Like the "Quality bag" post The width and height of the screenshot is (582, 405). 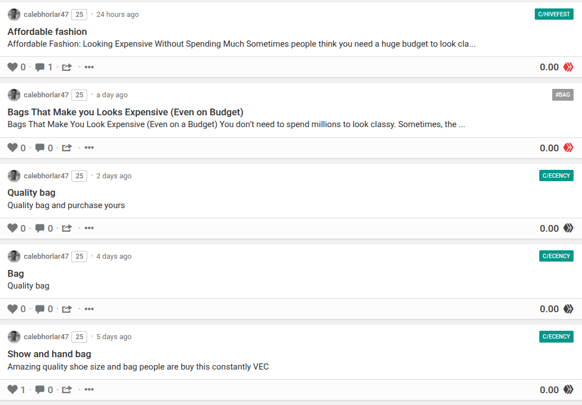coord(12,228)
